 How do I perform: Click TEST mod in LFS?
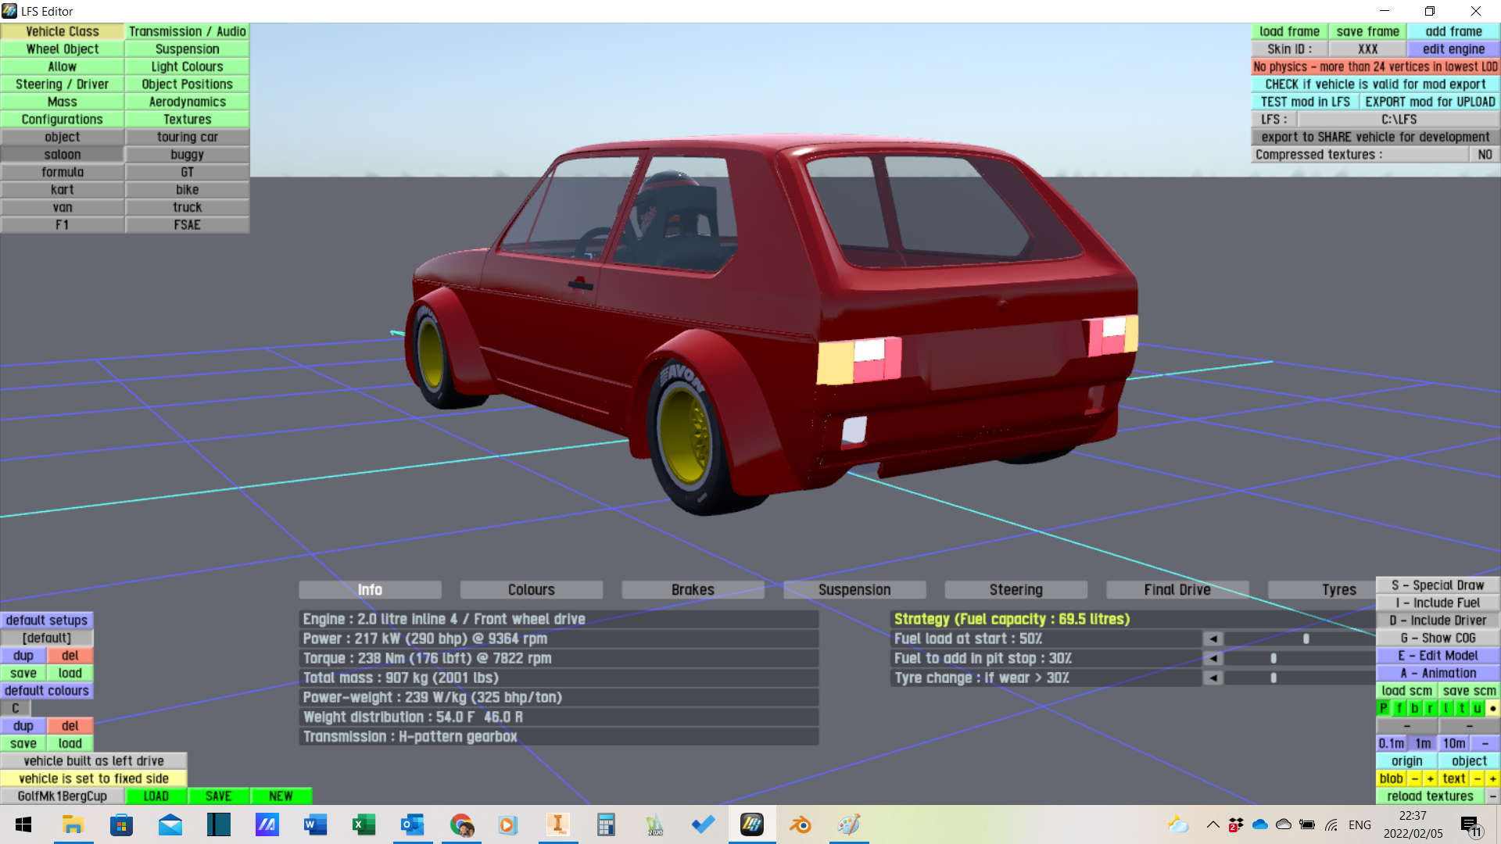(x=1304, y=102)
